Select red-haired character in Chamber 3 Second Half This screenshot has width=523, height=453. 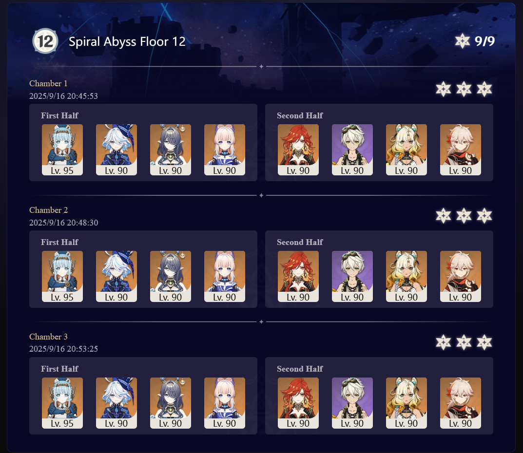point(298,403)
